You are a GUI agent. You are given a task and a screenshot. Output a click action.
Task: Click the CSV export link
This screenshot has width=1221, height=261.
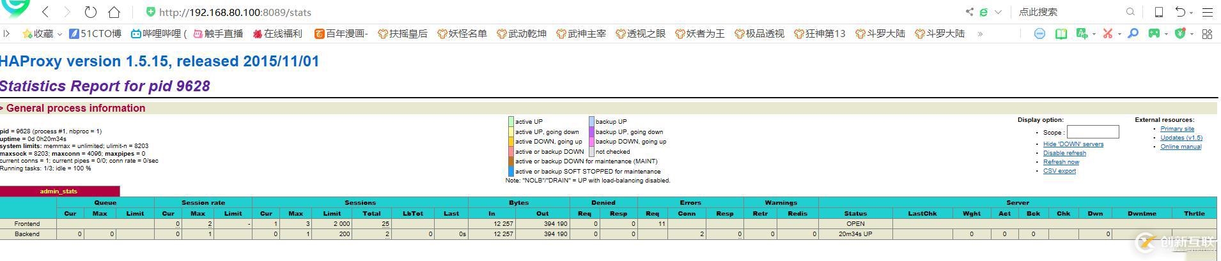pos(1059,171)
